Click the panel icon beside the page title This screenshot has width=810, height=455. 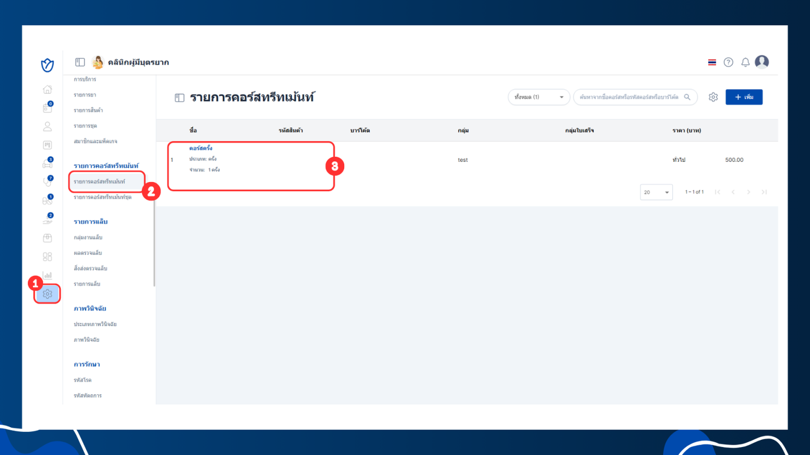tap(179, 98)
